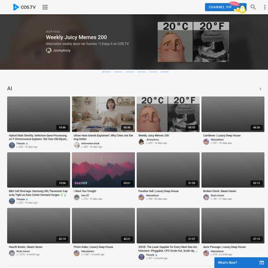Open Weekly Juicy Memes 200 banner title

pyautogui.click(x=76, y=37)
